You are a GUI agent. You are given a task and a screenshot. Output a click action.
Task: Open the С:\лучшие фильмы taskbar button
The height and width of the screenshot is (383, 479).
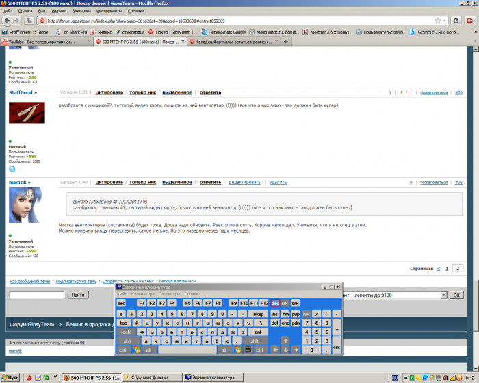pyautogui.click(x=153, y=378)
